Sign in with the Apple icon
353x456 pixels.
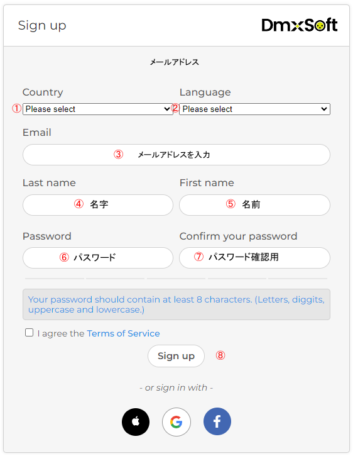click(x=136, y=421)
